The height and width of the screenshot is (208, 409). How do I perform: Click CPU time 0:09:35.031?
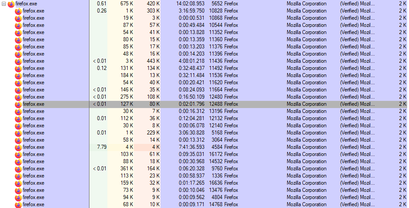(192, 154)
